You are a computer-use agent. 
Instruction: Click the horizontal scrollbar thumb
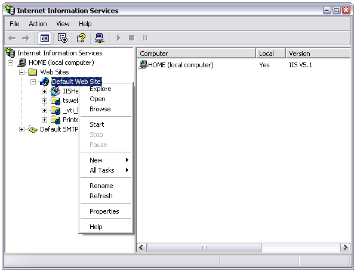[x=204, y=248]
